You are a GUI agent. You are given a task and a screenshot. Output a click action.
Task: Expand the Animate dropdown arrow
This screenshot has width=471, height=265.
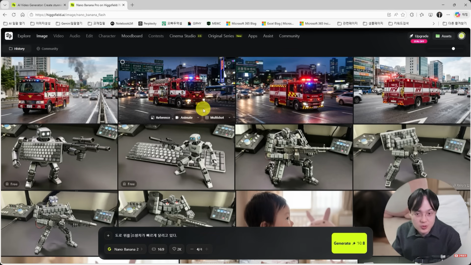198,118
